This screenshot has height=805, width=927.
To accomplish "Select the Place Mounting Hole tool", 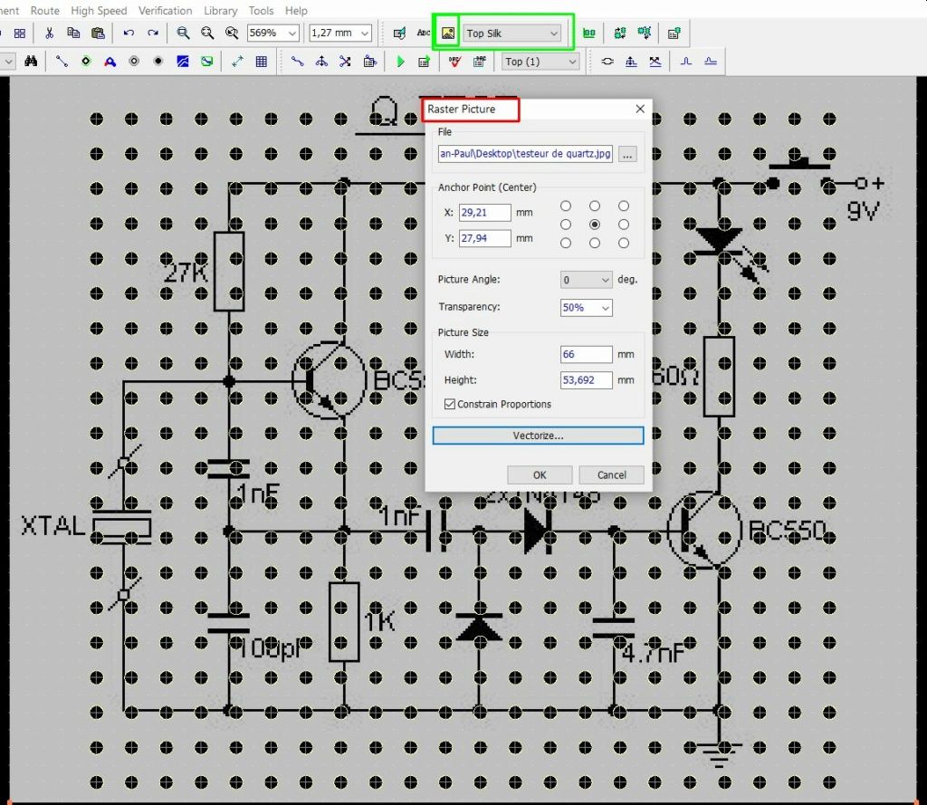I will pos(134,62).
